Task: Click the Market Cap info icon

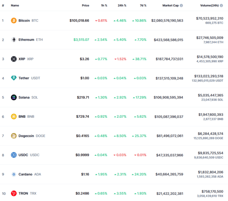Action: click(x=181, y=5)
